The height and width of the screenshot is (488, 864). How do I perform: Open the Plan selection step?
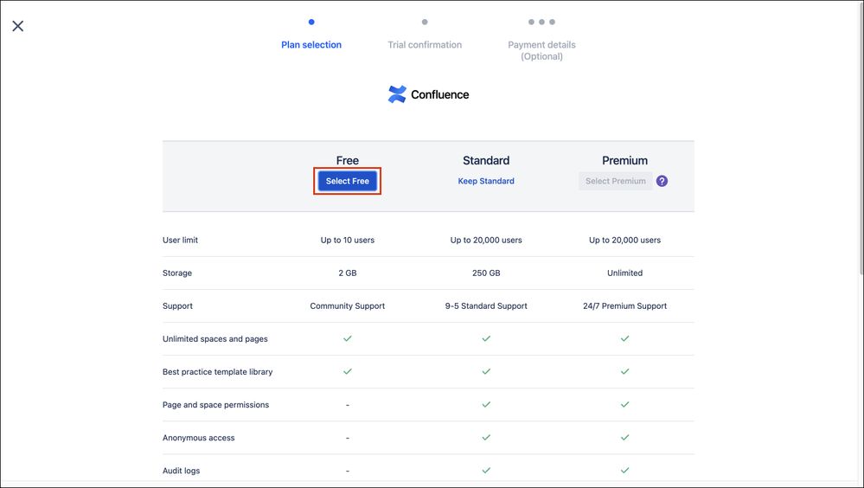click(311, 45)
